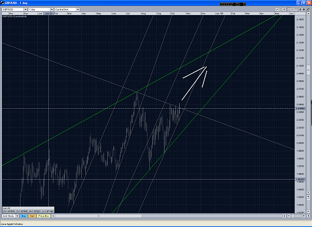Minimize the GBP/USD chart window
The width and height of the screenshot is (312, 227).
(299, 3)
